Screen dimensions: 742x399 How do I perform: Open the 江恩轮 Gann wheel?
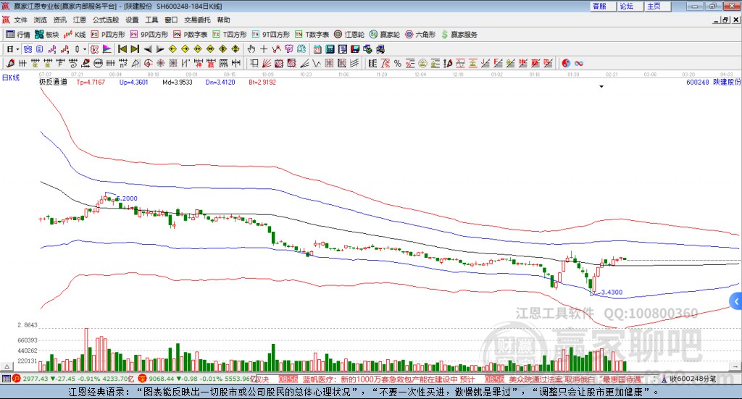(349, 35)
